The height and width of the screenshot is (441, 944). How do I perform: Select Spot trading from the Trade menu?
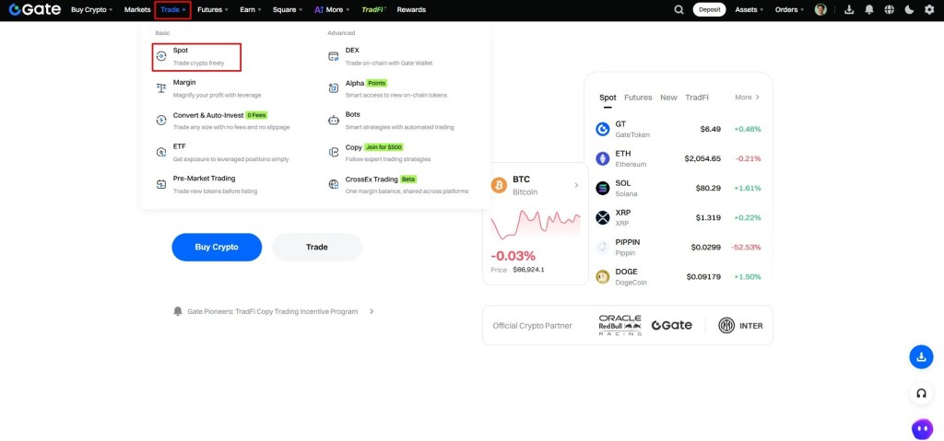197,56
